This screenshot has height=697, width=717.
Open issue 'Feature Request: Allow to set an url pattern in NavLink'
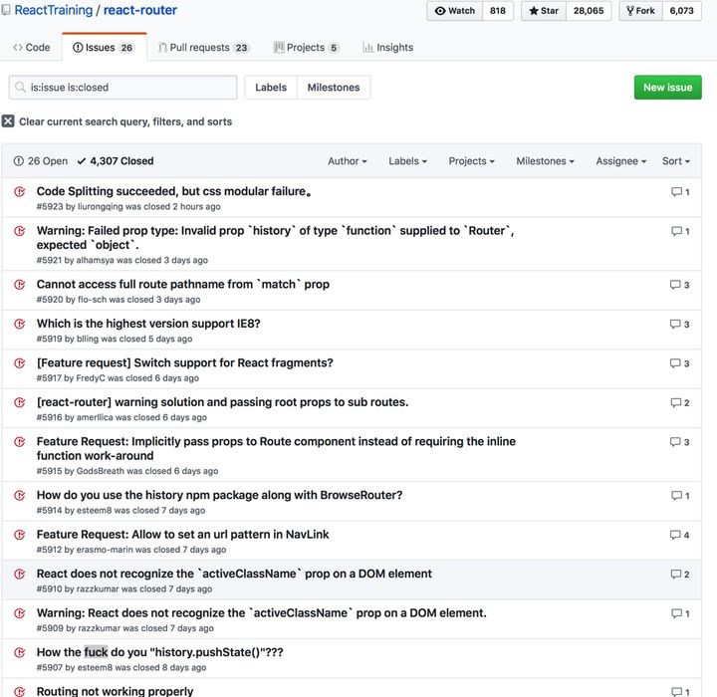(183, 534)
